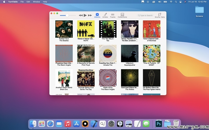Viewport: 209px width, 130px height.
Task: Switch to the Tracks view
Action: click(113, 16)
